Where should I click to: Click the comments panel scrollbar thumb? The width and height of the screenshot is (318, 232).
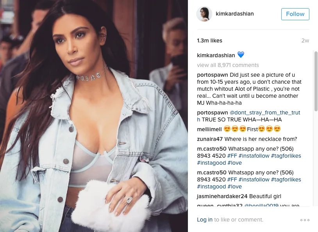(x=316, y=81)
